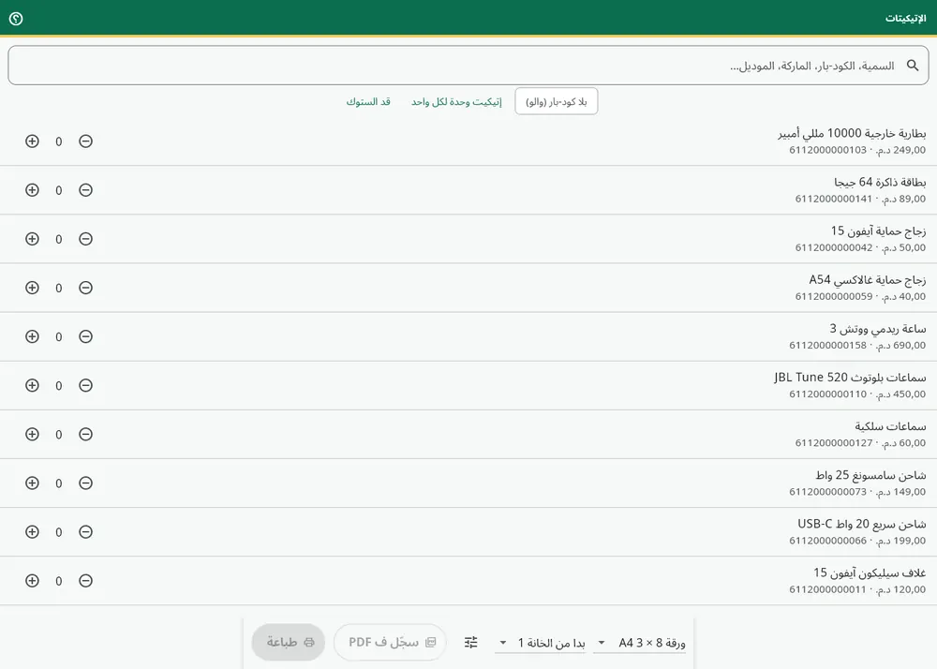Select product ساعة ريدمي ووتش 3
Image resolution: width=937 pixels, height=669 pixels.
coord(468,336)
